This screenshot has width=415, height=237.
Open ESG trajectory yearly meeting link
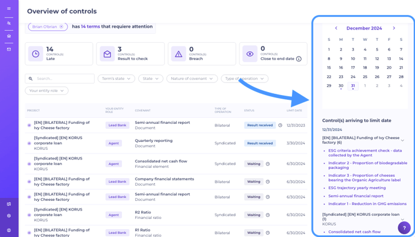click(356, 188)
